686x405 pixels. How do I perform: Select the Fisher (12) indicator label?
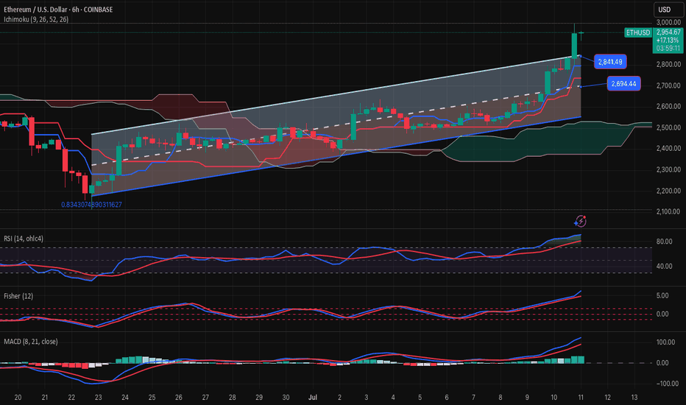click(18, 296)
